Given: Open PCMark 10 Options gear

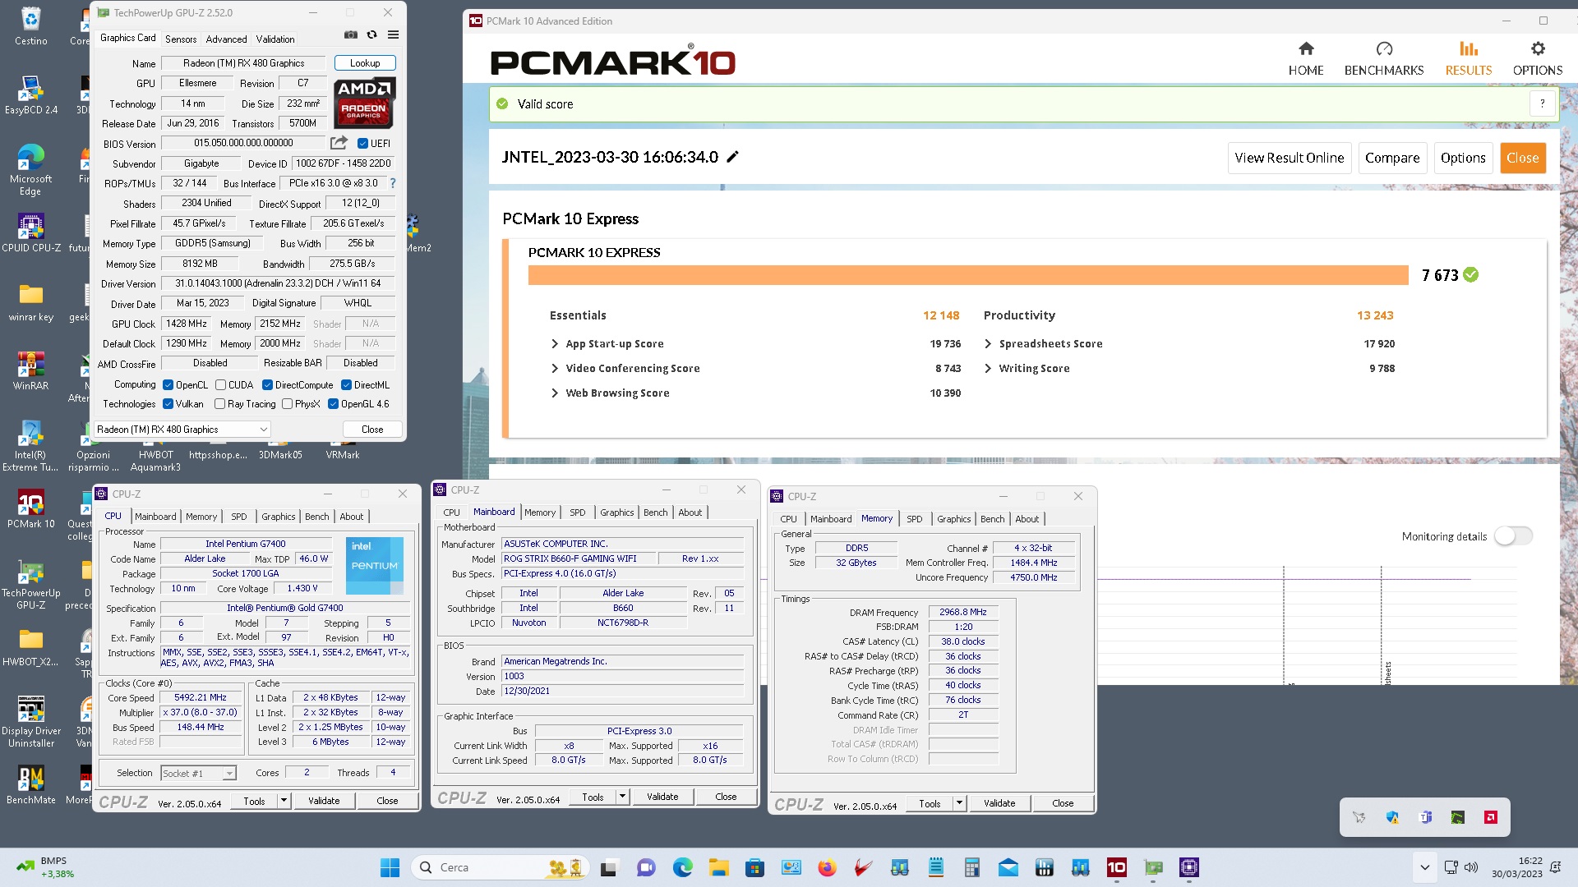Looking at the screenshot, I should tap(1538, 59).
